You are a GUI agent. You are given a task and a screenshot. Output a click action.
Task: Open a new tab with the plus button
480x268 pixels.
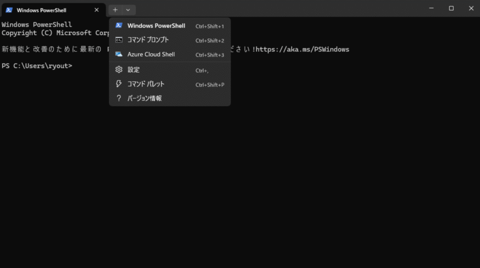[115, 10]
